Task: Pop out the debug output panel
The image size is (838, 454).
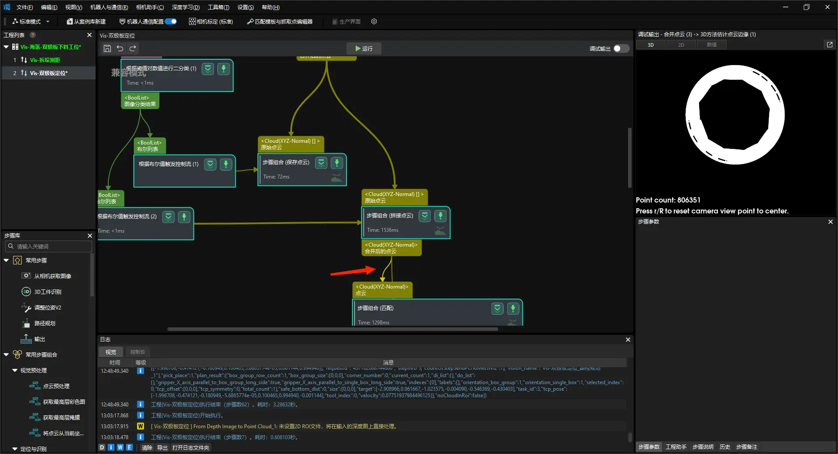Action: tap(829, 45)
